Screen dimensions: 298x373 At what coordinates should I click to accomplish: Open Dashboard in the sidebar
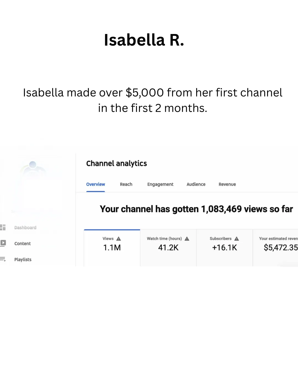tap(25, 228)
